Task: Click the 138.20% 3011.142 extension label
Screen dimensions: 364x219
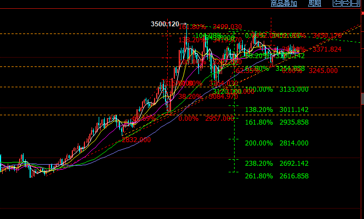Action: coord(277,110)
